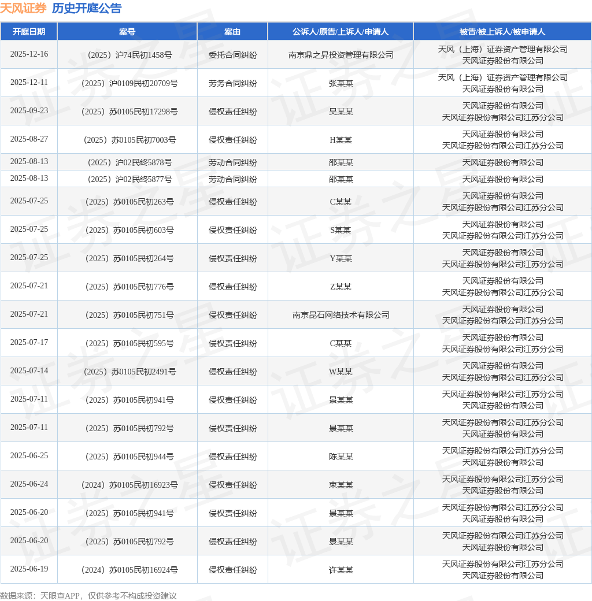
Task: Click date cell 2025-06-19
Action: 29,569
